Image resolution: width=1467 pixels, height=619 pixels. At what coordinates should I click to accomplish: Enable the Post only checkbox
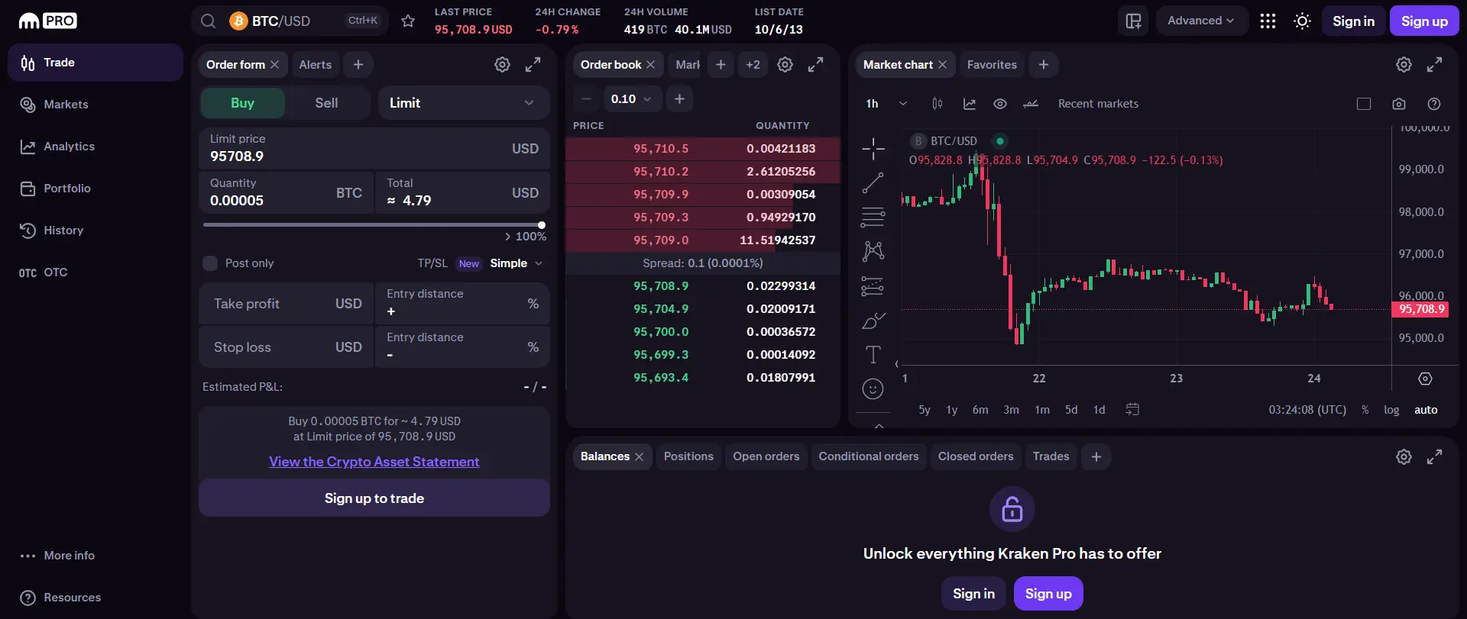[210, 263]
